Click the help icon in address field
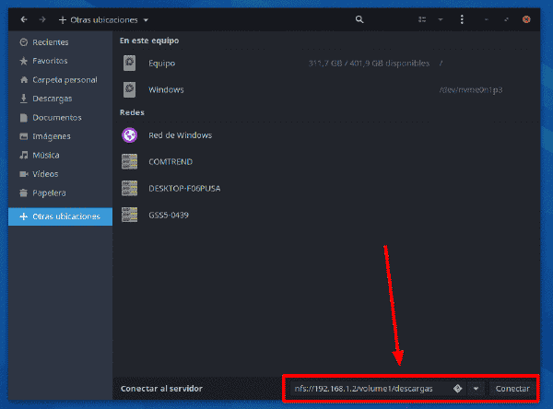The image size is (553, 409). (x=457, y=389)
